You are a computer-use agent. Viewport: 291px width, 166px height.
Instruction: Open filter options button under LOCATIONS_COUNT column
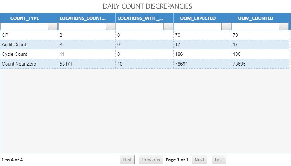tap(111, 27)
